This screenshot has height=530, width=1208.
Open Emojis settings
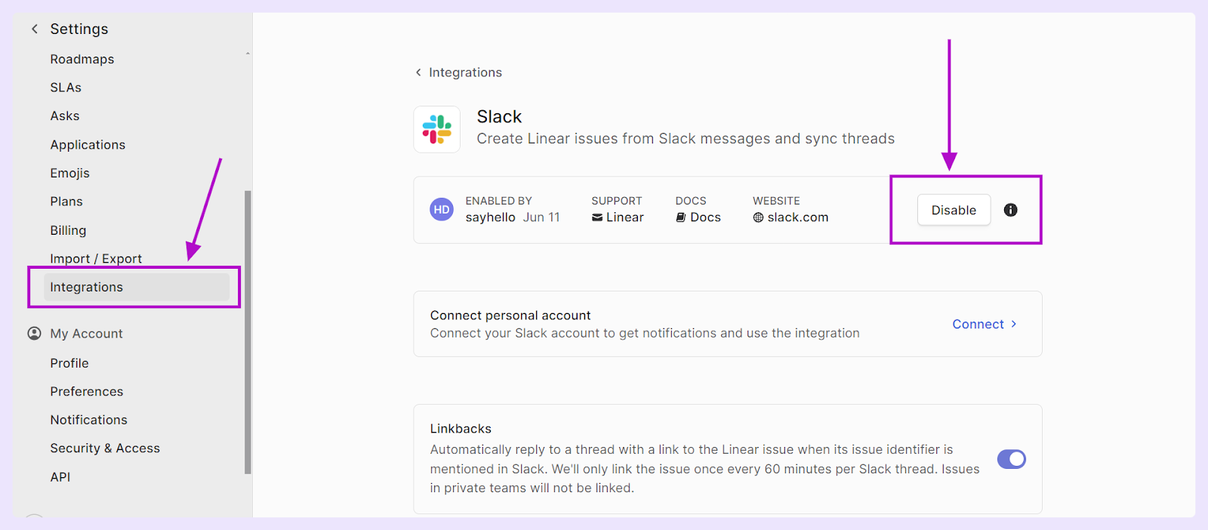click(70, 173)
